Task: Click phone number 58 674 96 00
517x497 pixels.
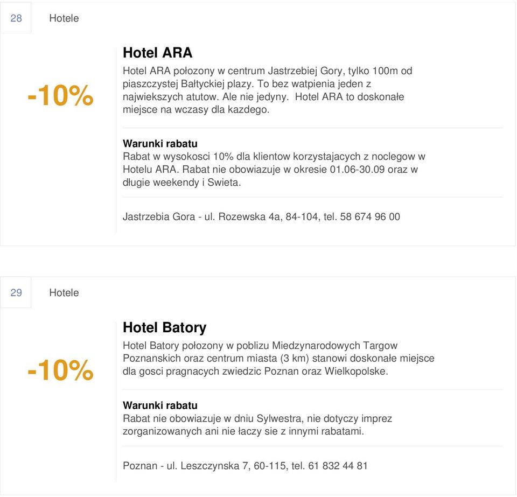Action: point(370,217)
